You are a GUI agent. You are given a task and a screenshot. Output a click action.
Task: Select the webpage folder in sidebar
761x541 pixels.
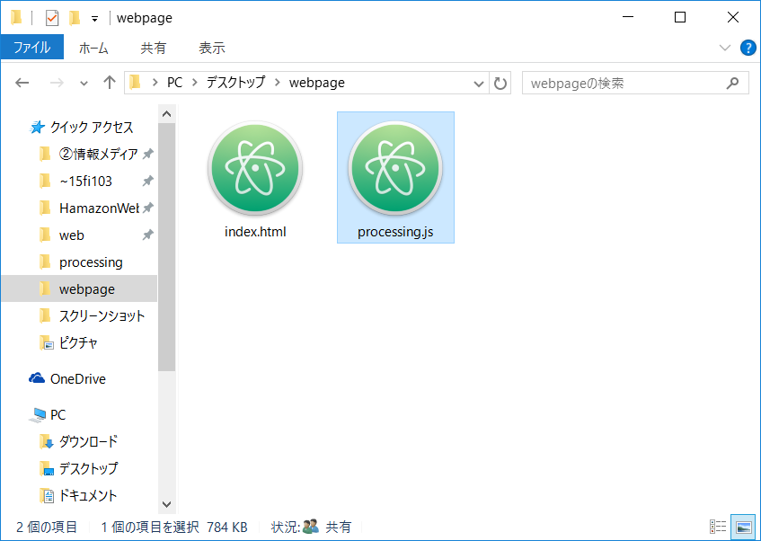[x=79, y=289]
